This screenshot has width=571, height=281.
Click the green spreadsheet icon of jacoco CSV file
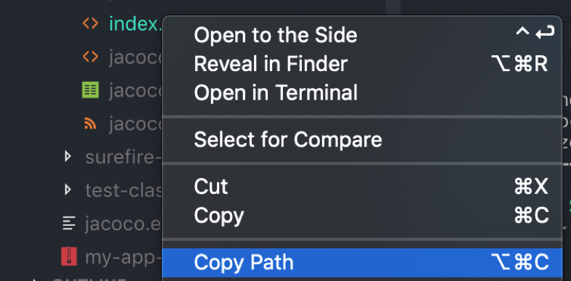(90, 90)
